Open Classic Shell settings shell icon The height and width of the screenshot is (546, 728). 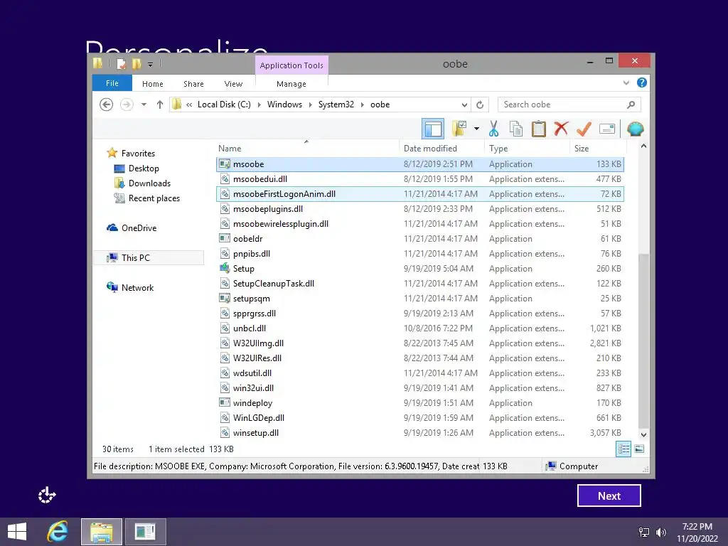tap(635, 129)
